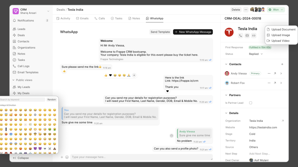The image size is (298, 167).
Task: Switch to the Emails tab
Action: [x=82, y=19]
